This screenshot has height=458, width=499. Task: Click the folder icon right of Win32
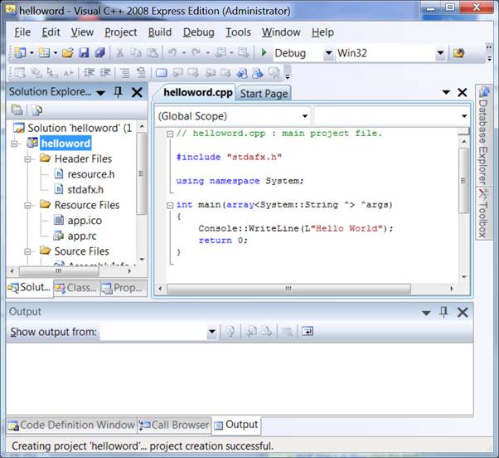[458, 52]
